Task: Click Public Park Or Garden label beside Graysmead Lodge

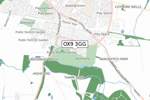Action: click(x=62, y=52)
